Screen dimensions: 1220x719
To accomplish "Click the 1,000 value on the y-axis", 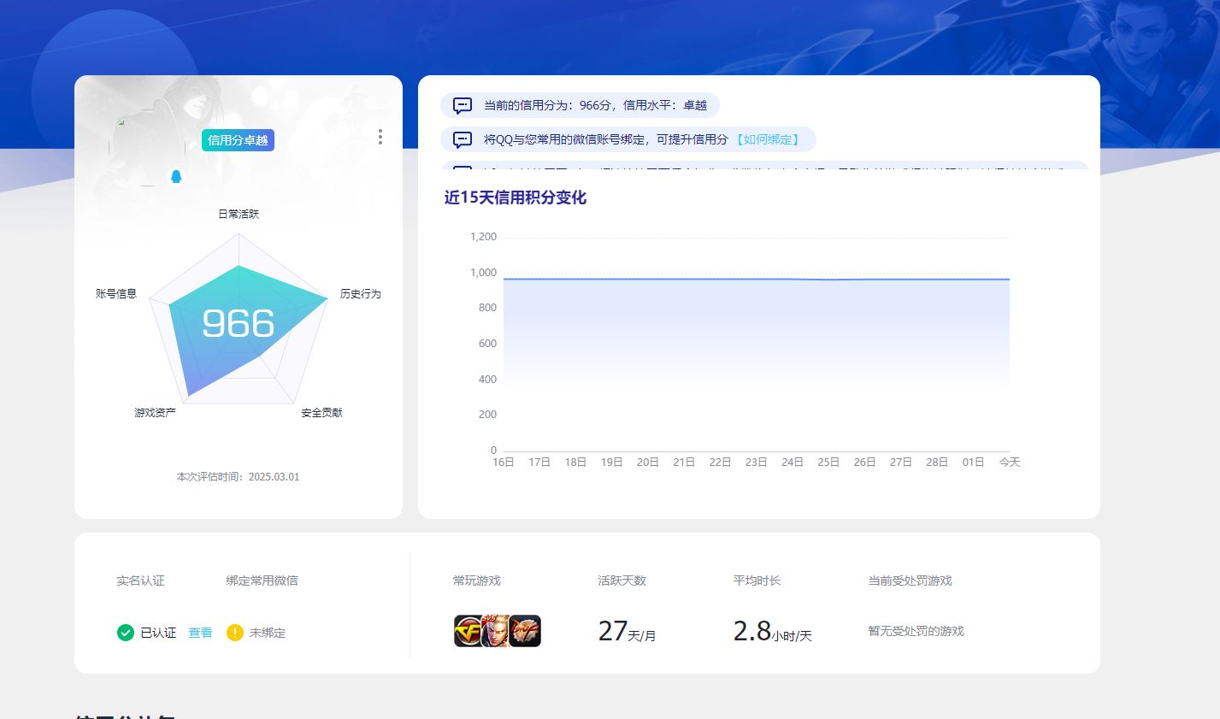I will [483, 273].
